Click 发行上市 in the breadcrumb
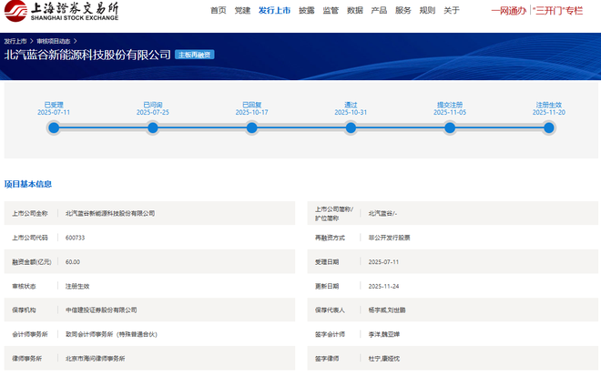601x376 pixels. (x=16, y=42)
